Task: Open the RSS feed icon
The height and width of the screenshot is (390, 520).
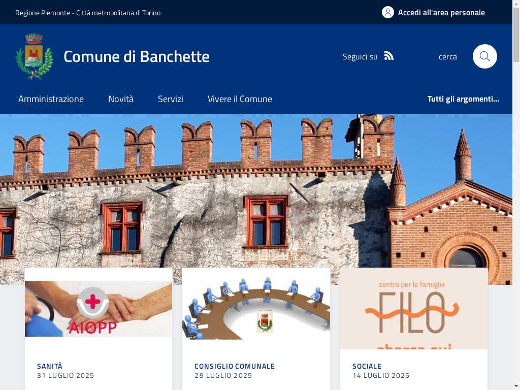Action: coord(388,56)
